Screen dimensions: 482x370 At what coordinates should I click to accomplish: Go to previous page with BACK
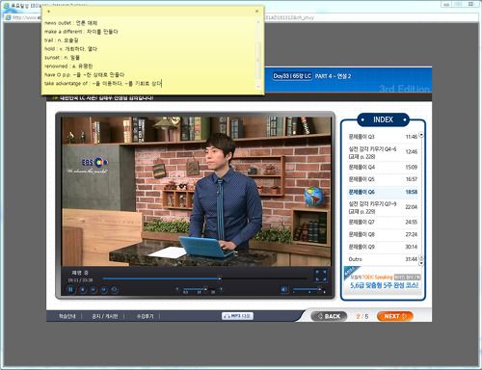(329, 316)
